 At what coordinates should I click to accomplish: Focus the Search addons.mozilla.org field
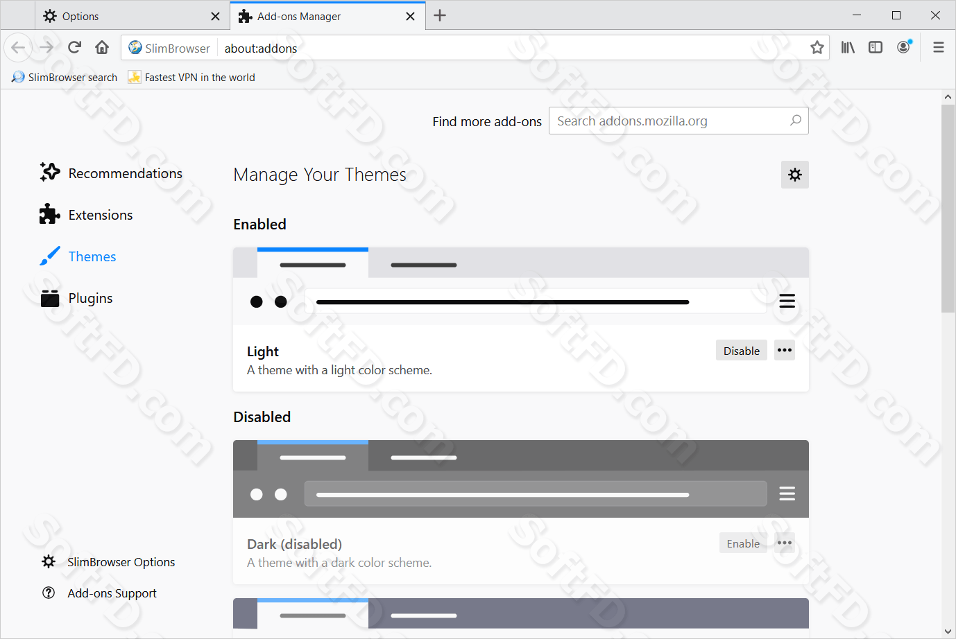678,121
